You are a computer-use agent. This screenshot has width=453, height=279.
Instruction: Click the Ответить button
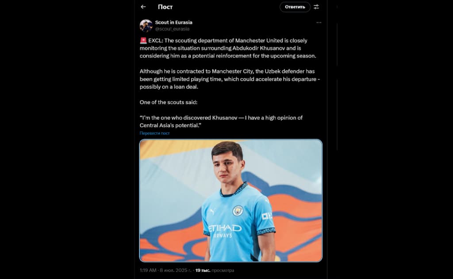[295, 7]
